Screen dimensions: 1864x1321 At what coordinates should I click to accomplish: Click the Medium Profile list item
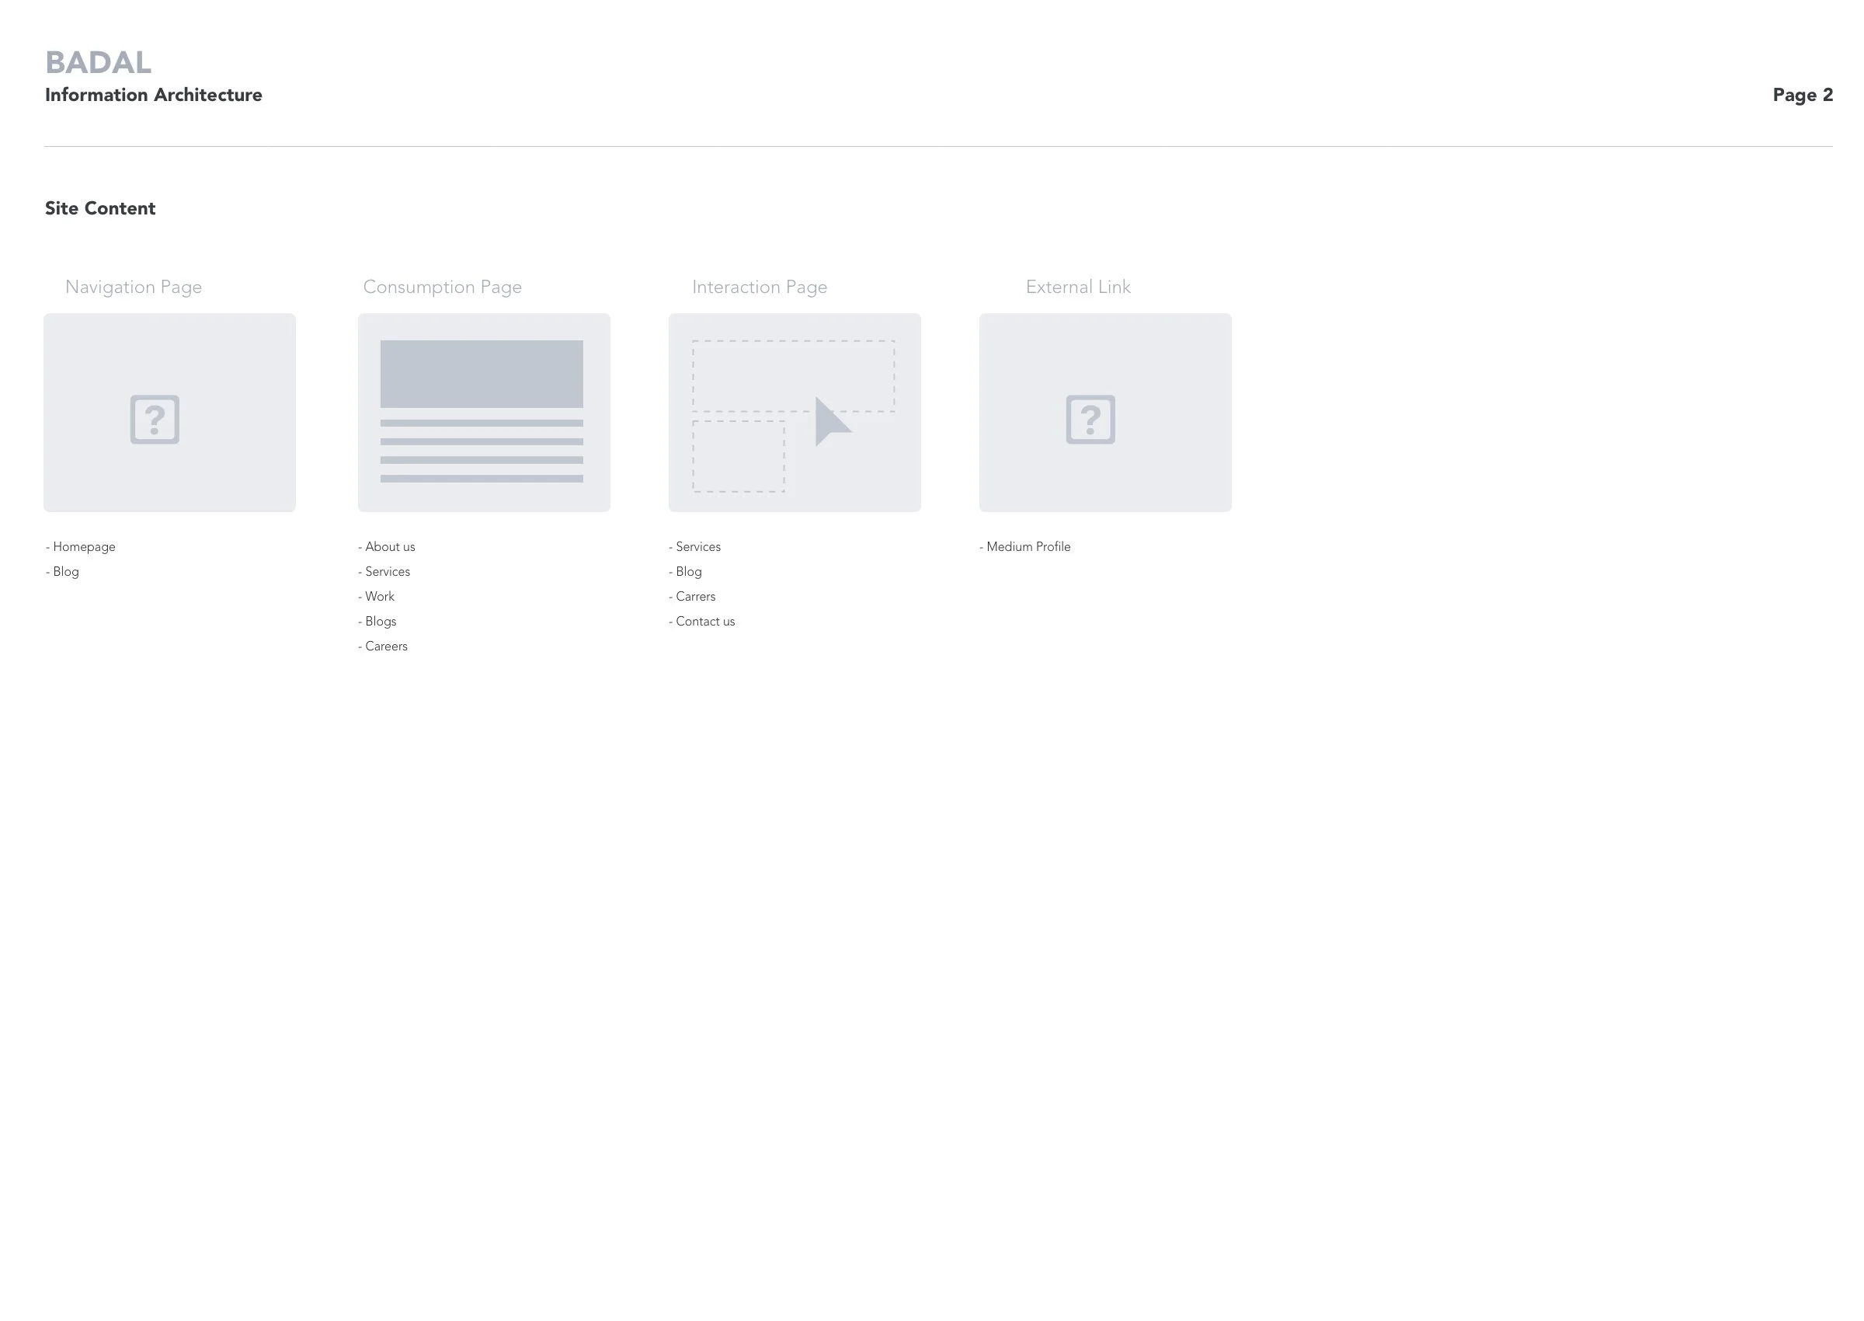pyautogui.click(x=1025, y=546)
